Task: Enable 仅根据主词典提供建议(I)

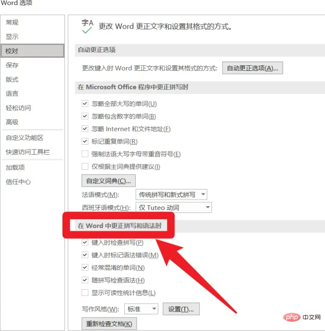Action: [85, 167]
